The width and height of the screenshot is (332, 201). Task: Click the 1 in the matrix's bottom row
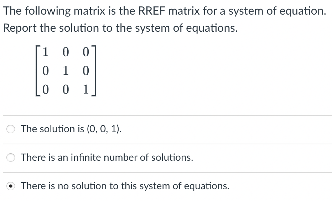pos(85,89)
